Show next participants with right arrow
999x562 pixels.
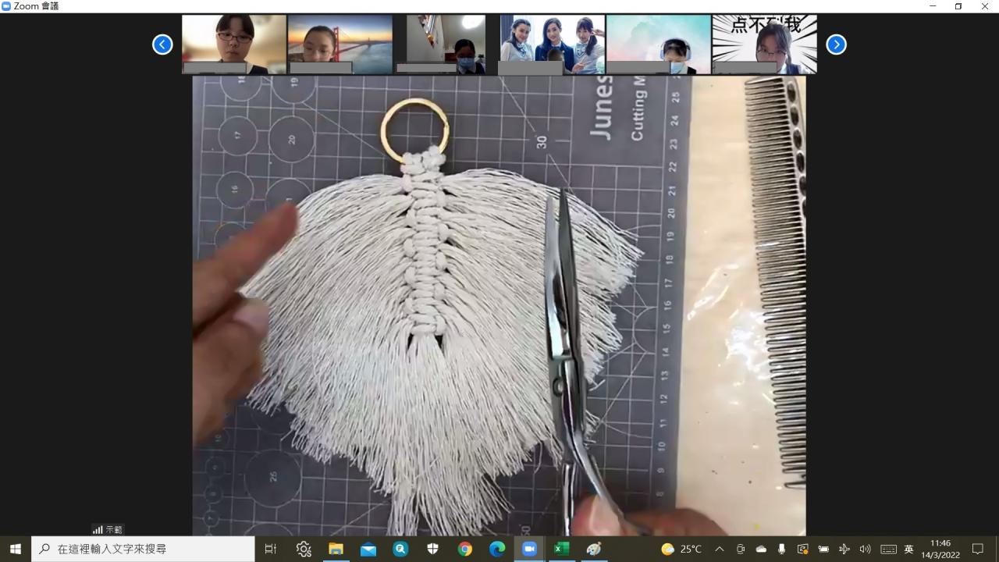click(836, 44)
